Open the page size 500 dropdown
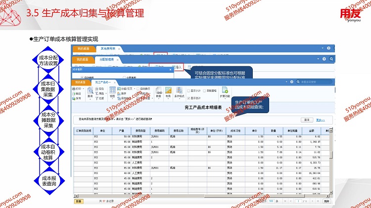This screenshot has height=208, width=371. (x=272, y=202)
